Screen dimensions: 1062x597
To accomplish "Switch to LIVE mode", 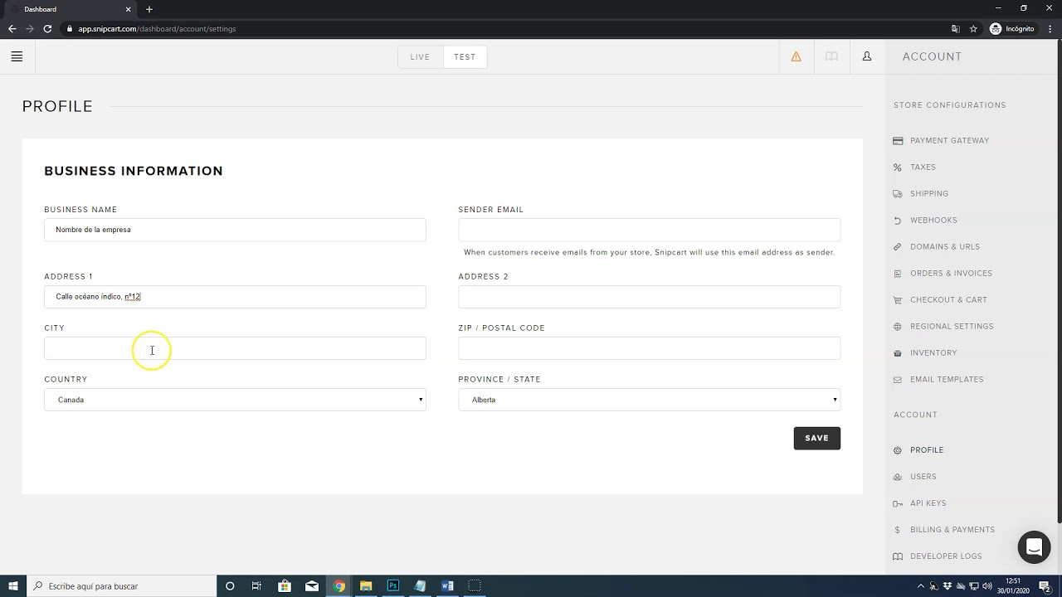I will coord(420,57).
